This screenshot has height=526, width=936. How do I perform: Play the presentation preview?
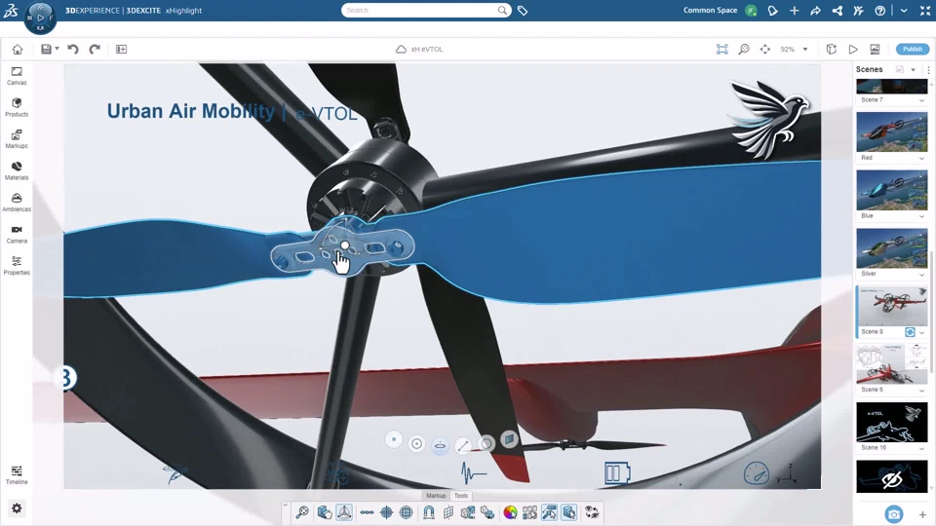pyautogui.click(x=853, y=49)
